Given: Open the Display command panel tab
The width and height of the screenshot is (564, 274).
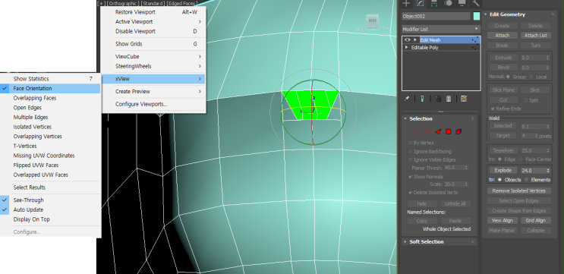Looking at the screenshot, I should [462, 3].
